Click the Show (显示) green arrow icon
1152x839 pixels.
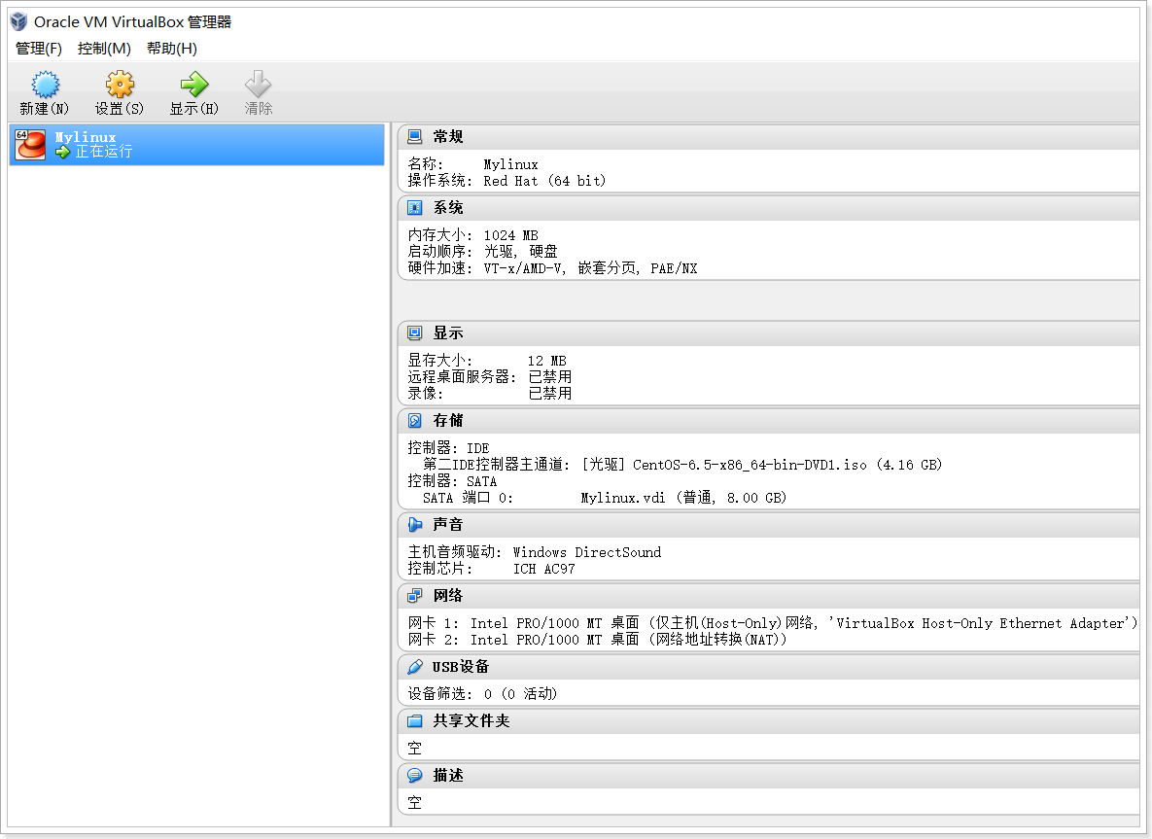(x=194, y=85)
